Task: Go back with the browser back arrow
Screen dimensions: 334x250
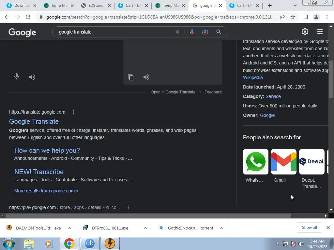Action: tap(7, 17)
